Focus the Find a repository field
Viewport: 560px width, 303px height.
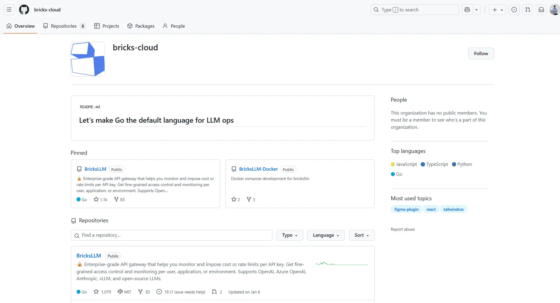coord(171,235)
